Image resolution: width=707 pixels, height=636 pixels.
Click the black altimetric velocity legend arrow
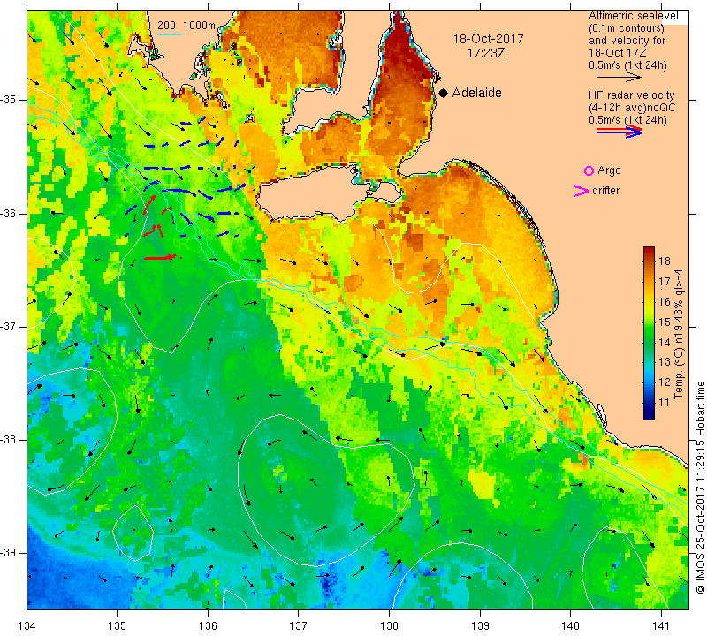coord(618,78)
